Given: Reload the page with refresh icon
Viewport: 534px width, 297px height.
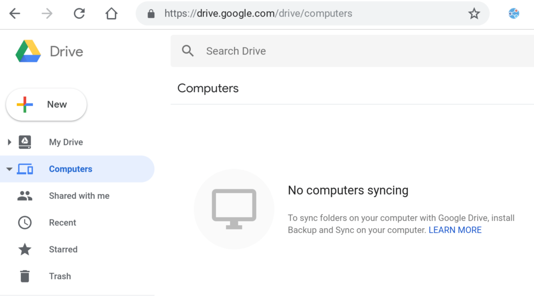Looking at the screenshot, I should coord(79,14).
